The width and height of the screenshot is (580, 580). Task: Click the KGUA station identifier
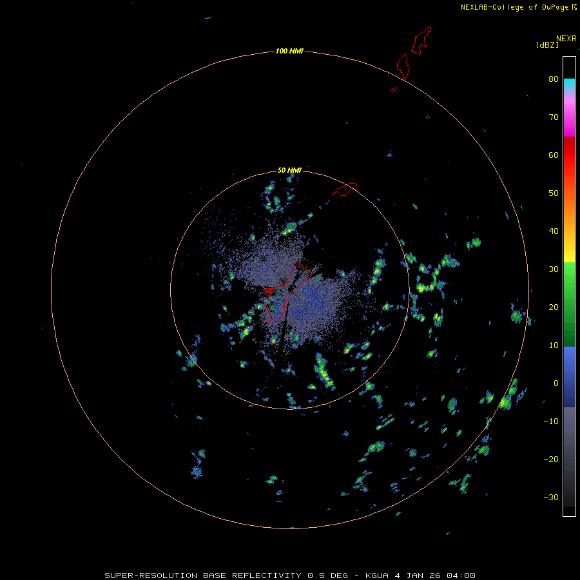[x=377, y=575]
